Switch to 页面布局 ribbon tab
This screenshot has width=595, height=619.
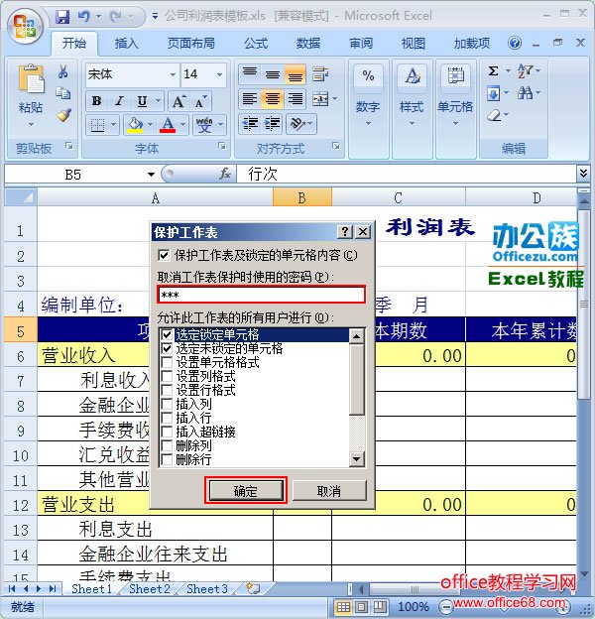coord(191,43)
